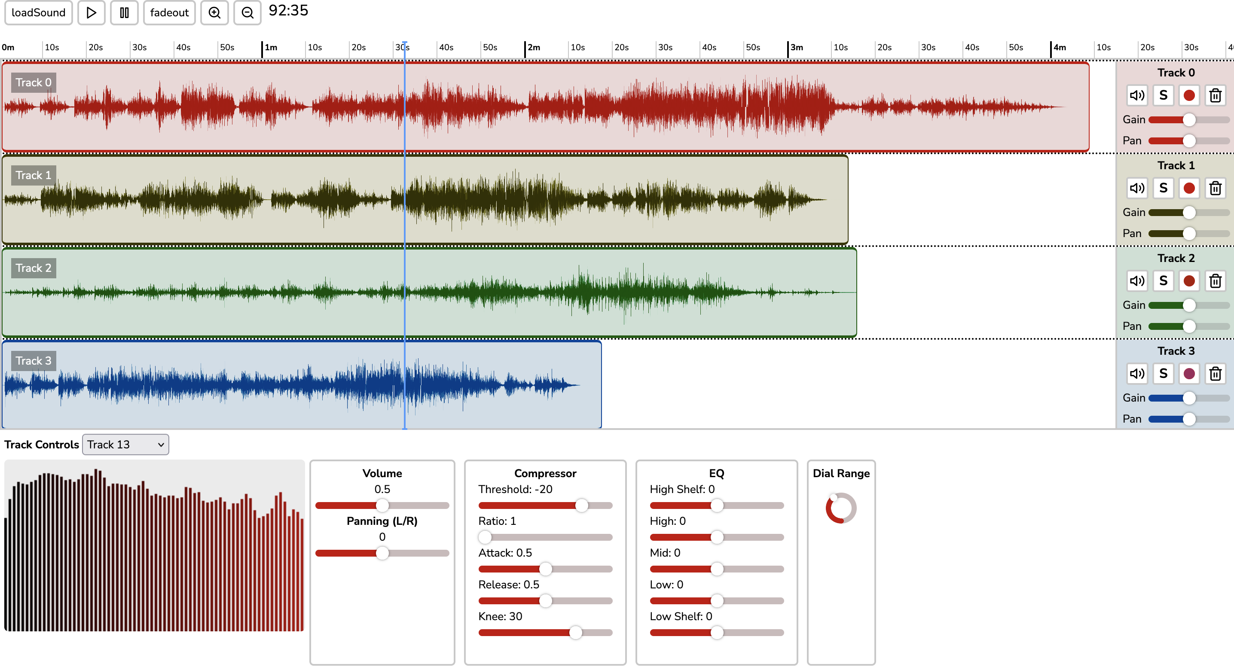Select the Track 2 header label
The height and width of the screenshot is (670, 1234).
(33, 268)
